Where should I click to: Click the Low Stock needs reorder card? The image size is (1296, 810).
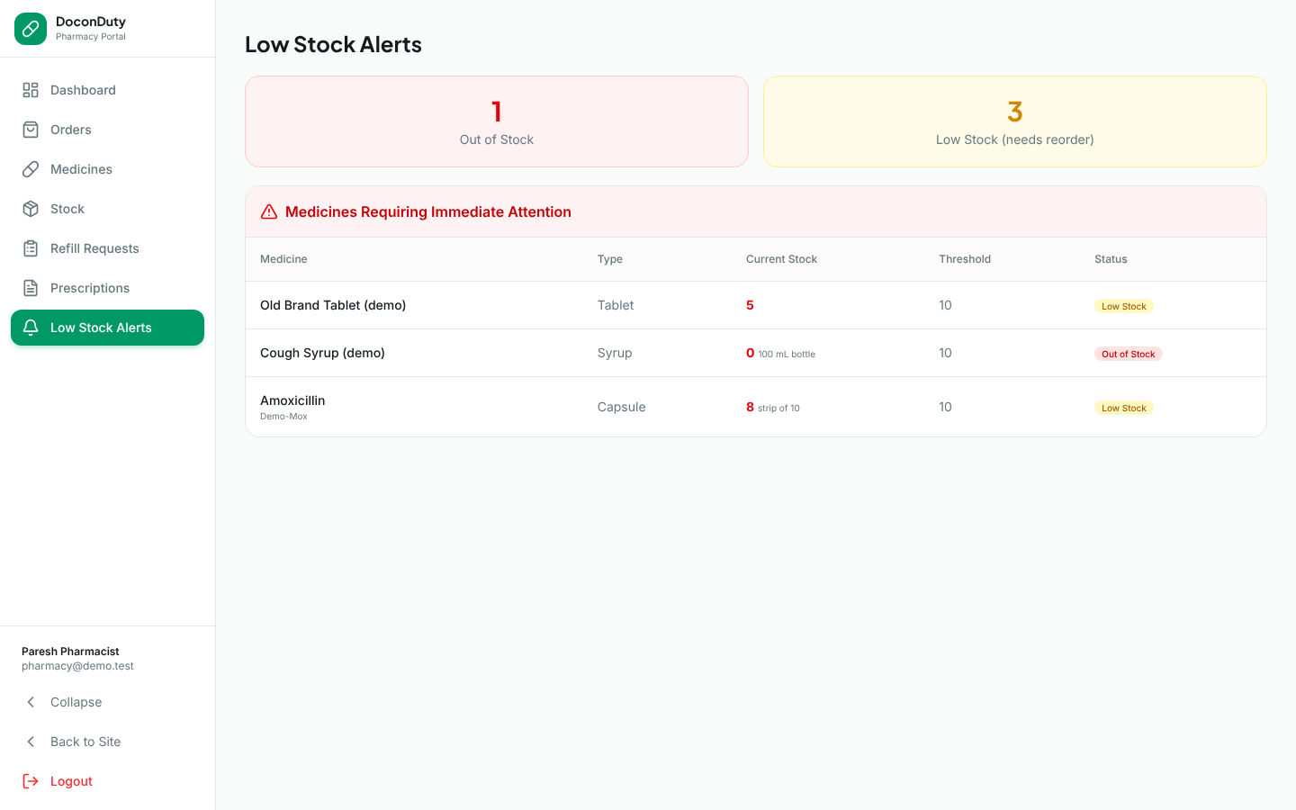coord(1015,121)
